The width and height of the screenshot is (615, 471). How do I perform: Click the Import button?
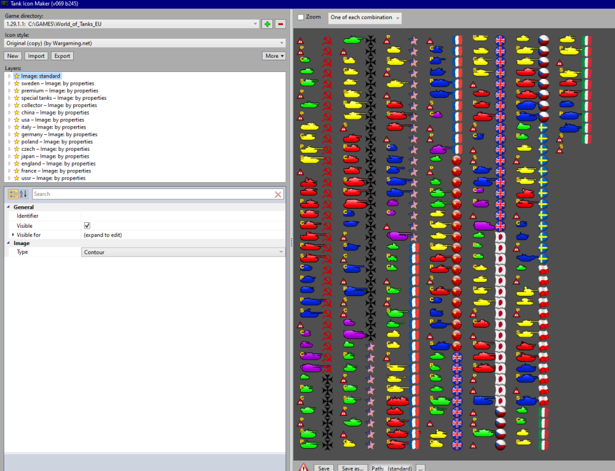[36, 56]
